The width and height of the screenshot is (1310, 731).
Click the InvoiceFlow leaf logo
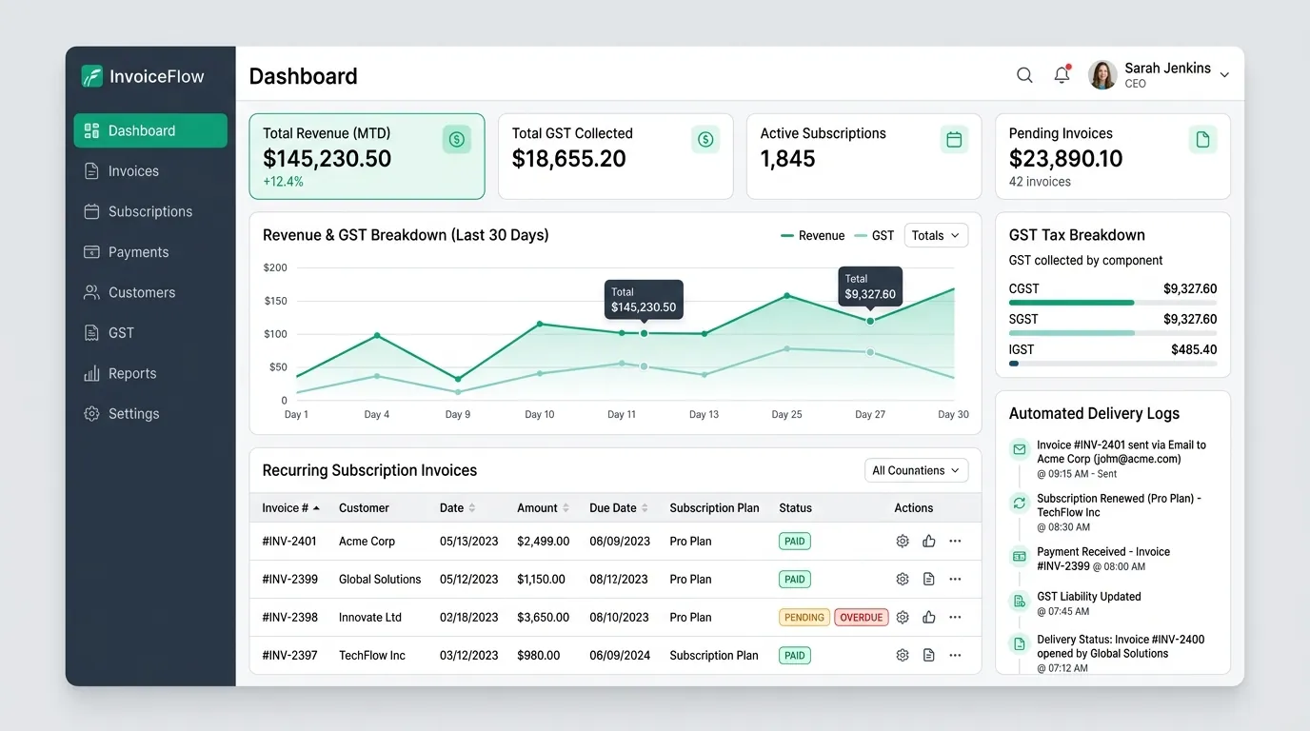click(92, 76)
